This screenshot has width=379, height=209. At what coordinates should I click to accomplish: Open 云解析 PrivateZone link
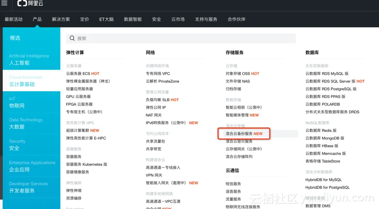coord(163,81)
